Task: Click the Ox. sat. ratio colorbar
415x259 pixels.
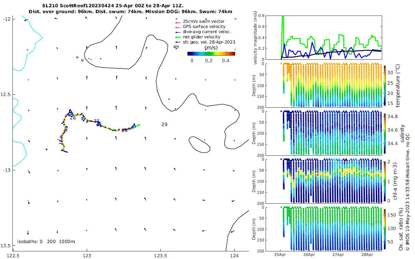Action: [x=385, y=229]
